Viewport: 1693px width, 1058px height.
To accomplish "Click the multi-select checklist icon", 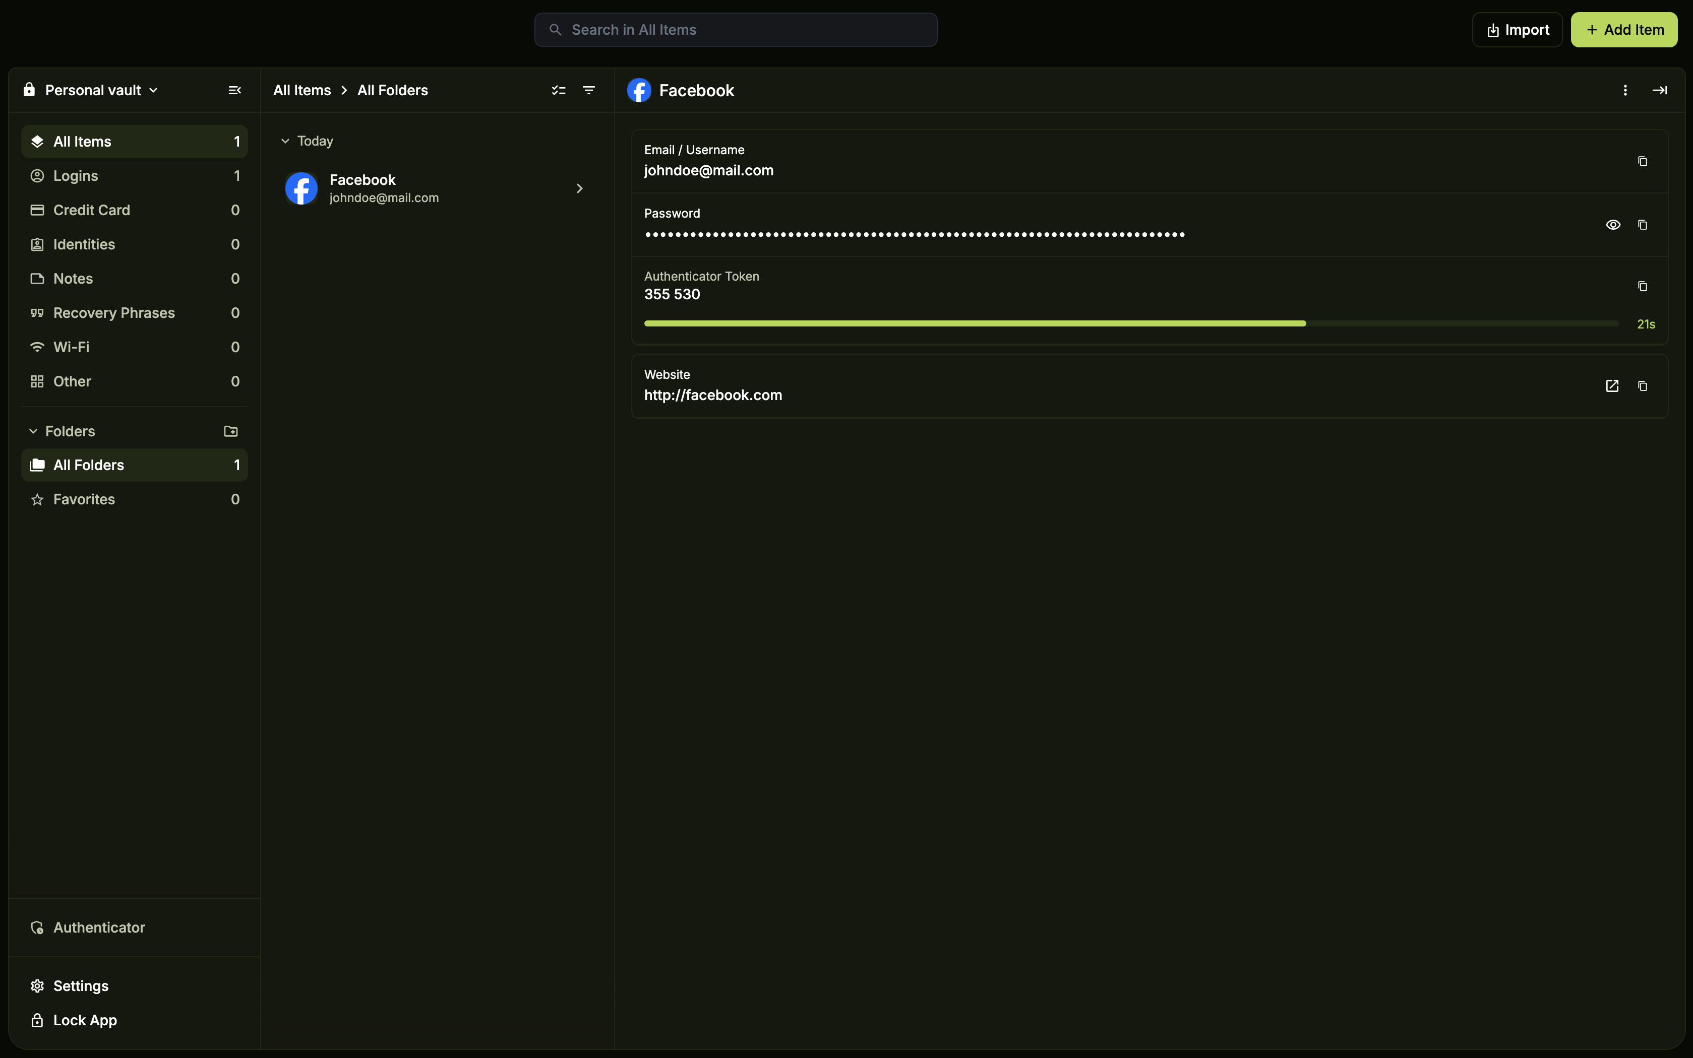I will [x=558, y=90].
